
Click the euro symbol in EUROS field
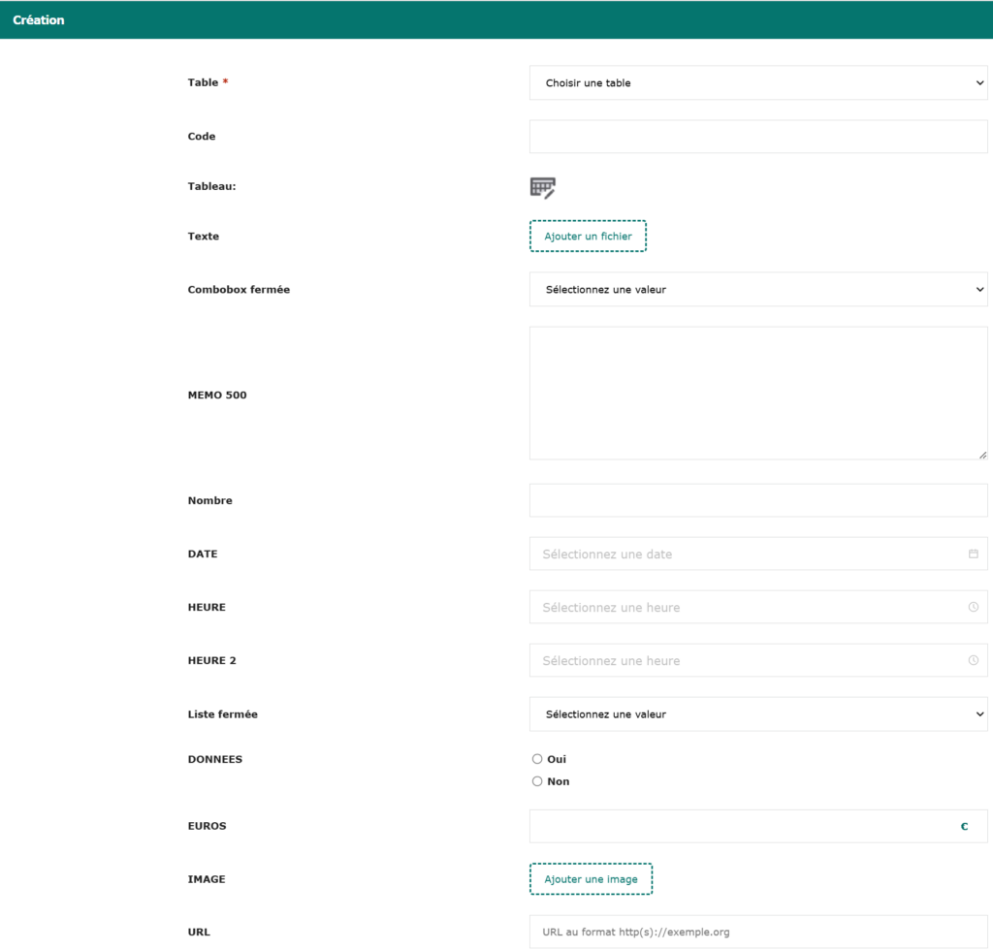pos(964,827)
